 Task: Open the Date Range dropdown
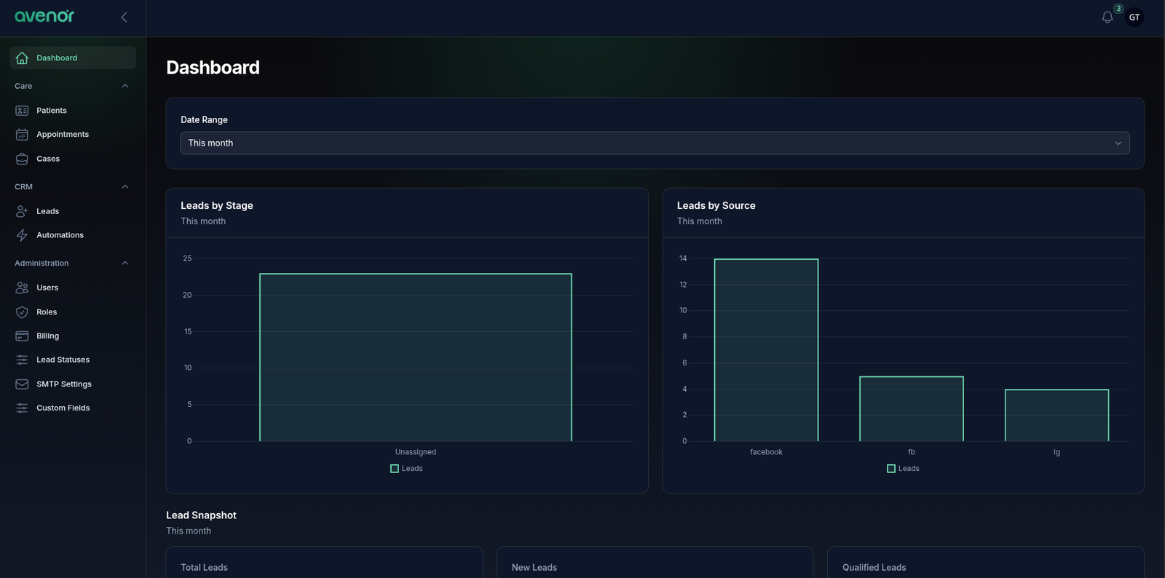pos(655,143)
